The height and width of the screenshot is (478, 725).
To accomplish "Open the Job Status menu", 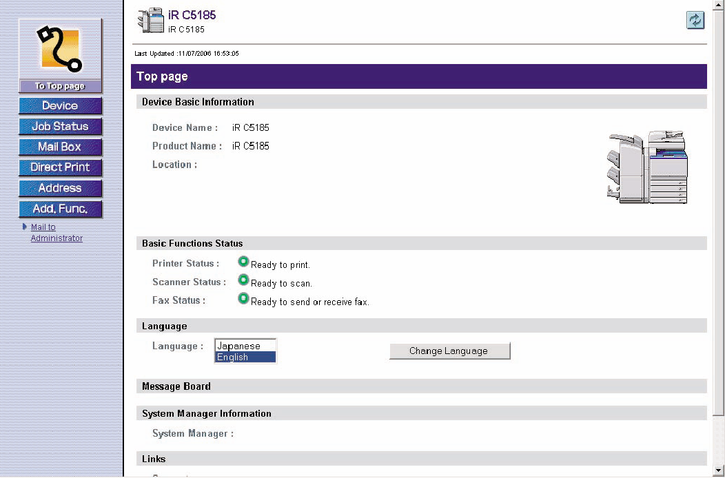I will [x=60, y=126].
